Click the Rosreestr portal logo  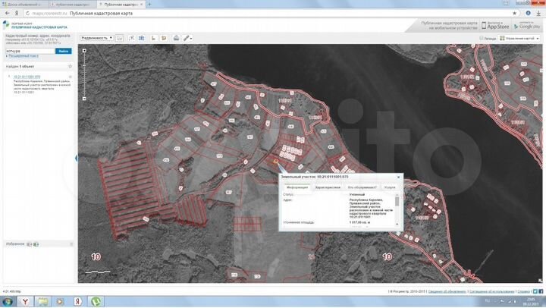tap(8, 25)
